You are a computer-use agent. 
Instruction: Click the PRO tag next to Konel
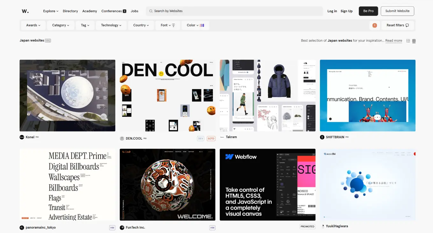37,137
